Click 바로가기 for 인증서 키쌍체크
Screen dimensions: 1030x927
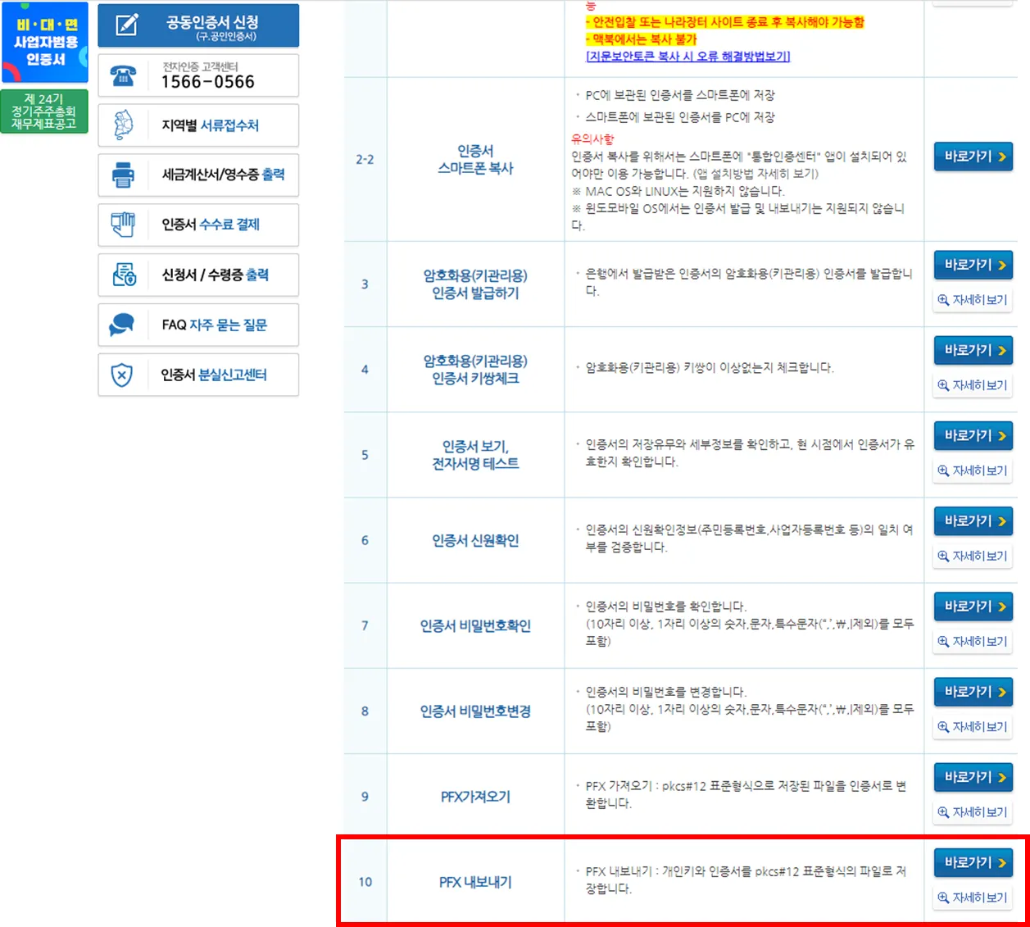click(973, 350)
